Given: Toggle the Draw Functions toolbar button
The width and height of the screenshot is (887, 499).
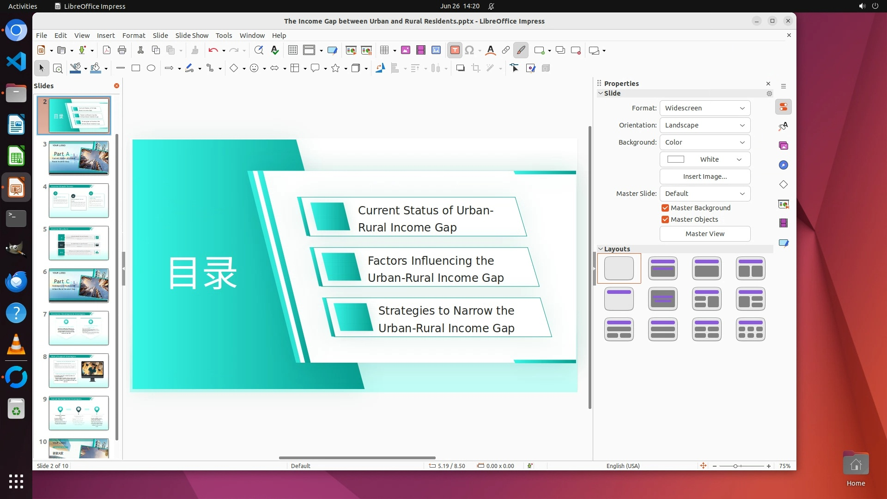Looking at the screenshot, I should (521, 50).
